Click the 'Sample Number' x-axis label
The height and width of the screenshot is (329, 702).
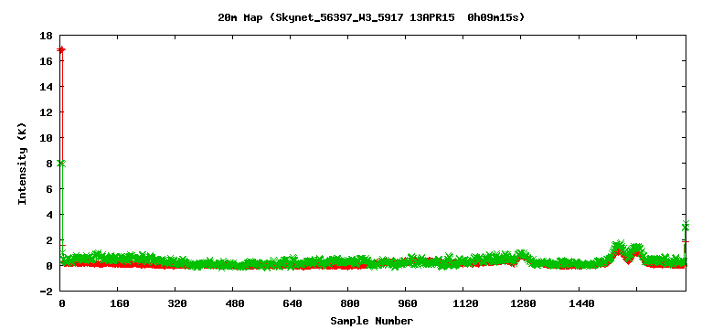372,321
